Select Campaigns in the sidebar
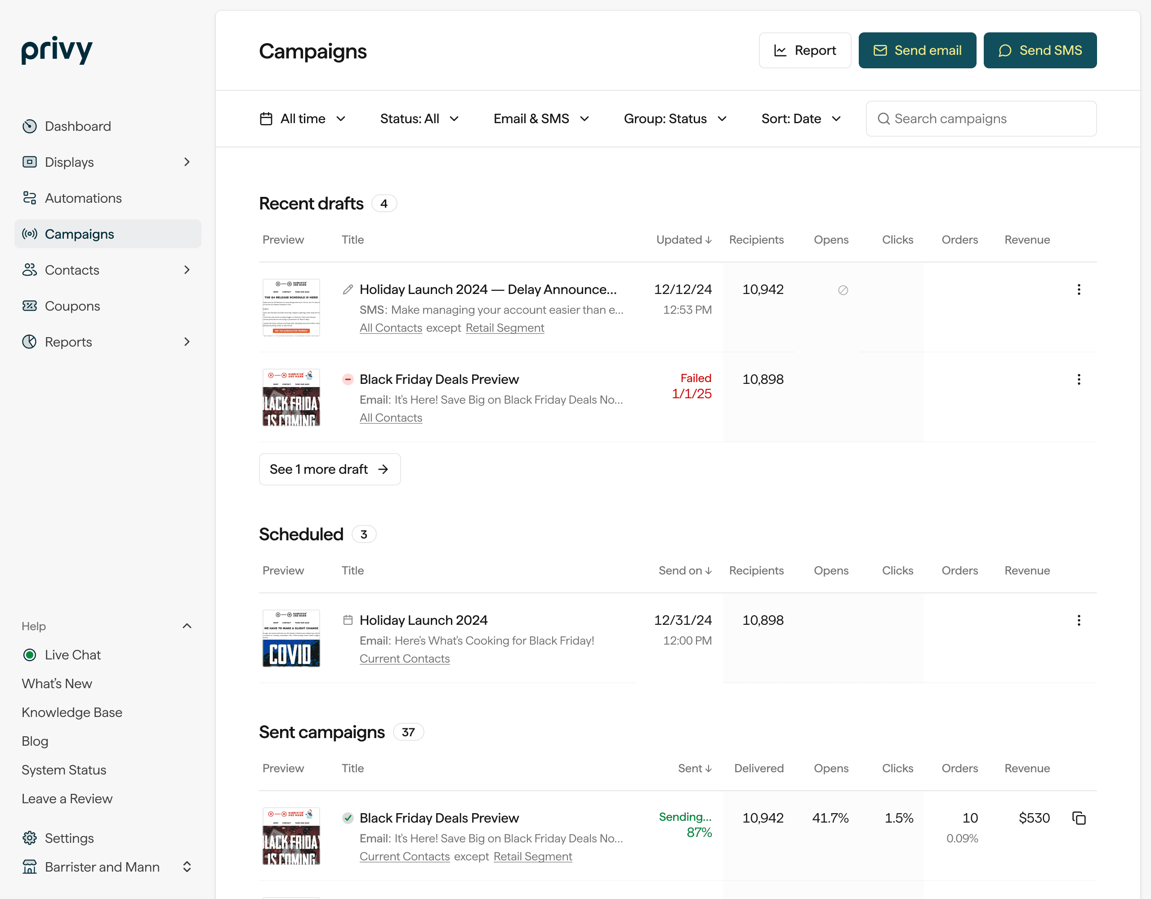1151x899 pixels. (107, 234)
